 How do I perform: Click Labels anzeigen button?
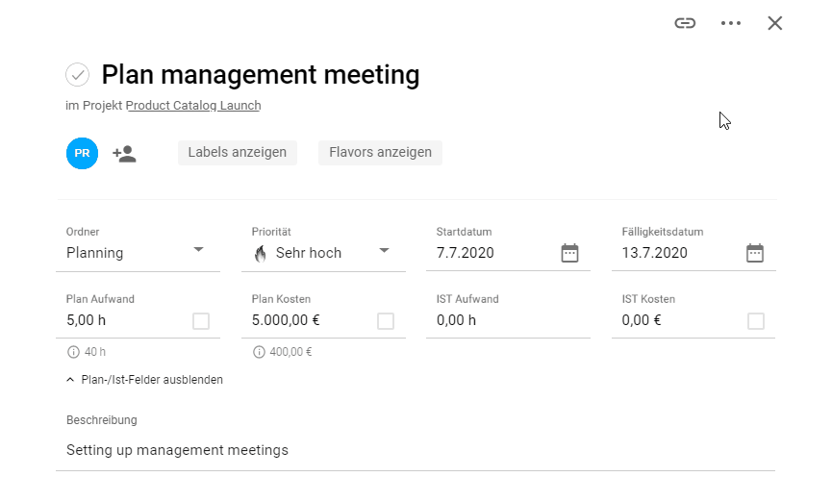pos(238,152)
